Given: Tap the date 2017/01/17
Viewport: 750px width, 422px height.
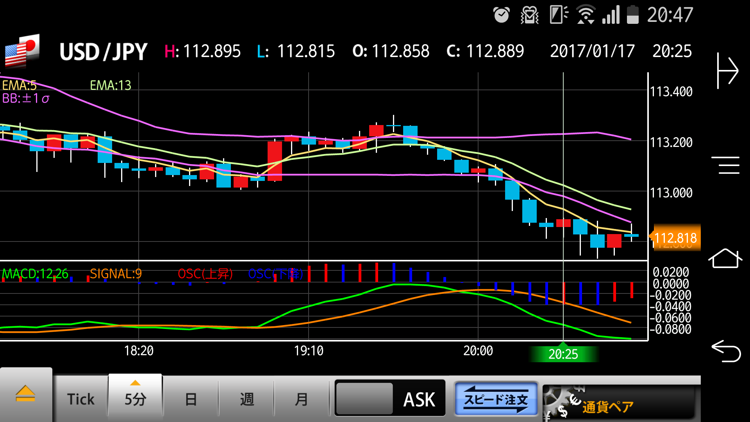Looking at the screenshot, I should (x=592, y=51).
